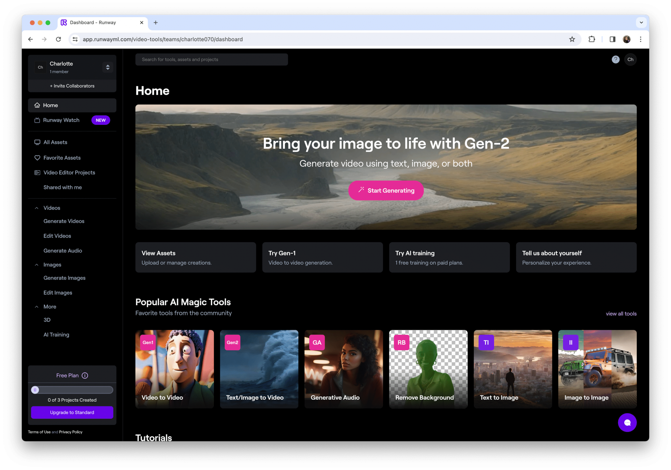Click Invite Collaborators
The height and width of the screenshot is (470, 671).
(72, 86)
